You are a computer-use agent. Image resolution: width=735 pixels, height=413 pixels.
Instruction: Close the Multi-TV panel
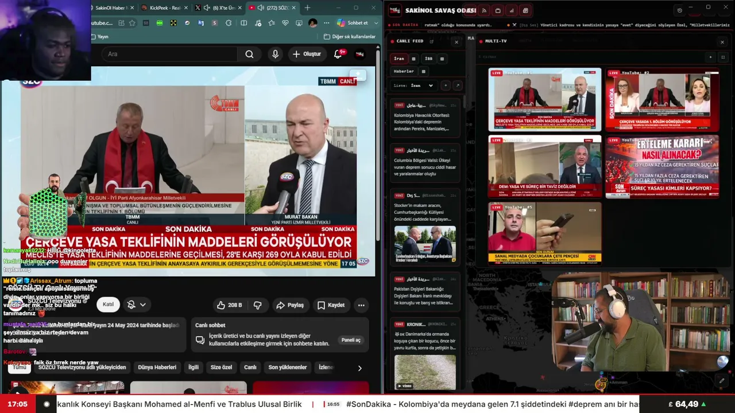[722, 42]
